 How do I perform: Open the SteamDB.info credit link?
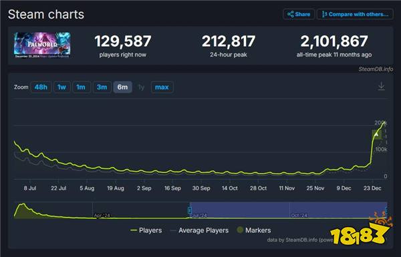click(x=376, y=69)
